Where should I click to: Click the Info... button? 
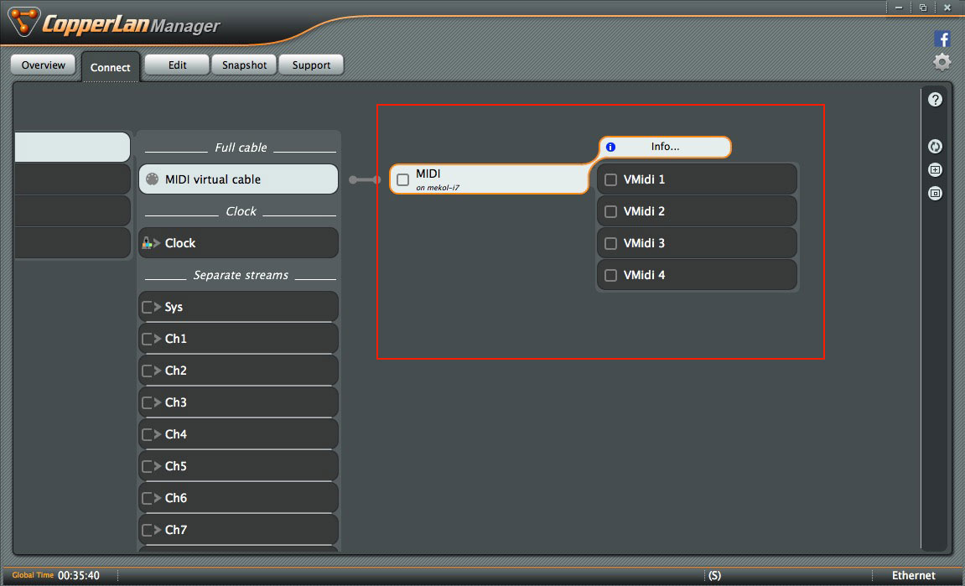666,147
